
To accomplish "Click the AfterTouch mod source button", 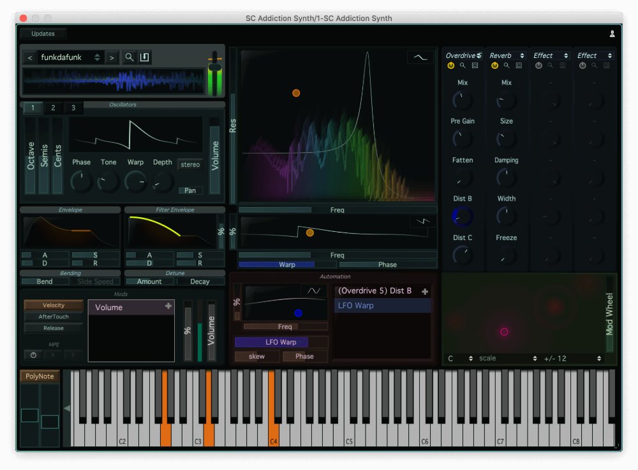I will tap(54, 317).
